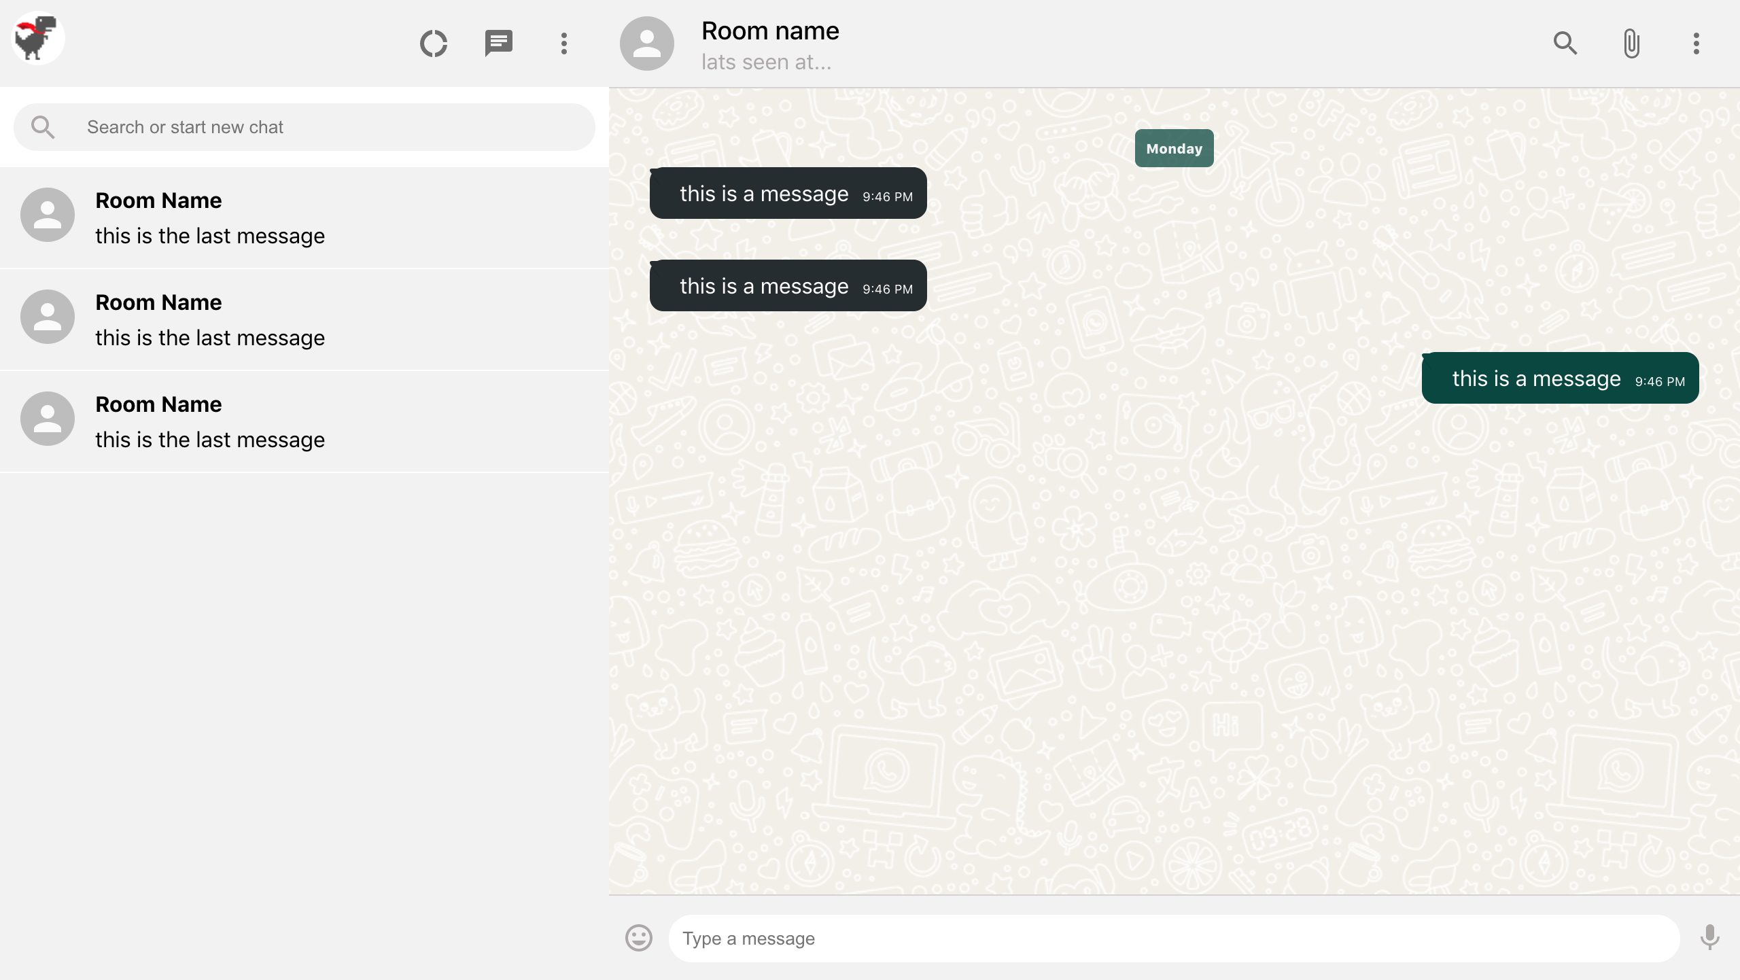Click search magnifier in sidebar search bar

[43, 127]
